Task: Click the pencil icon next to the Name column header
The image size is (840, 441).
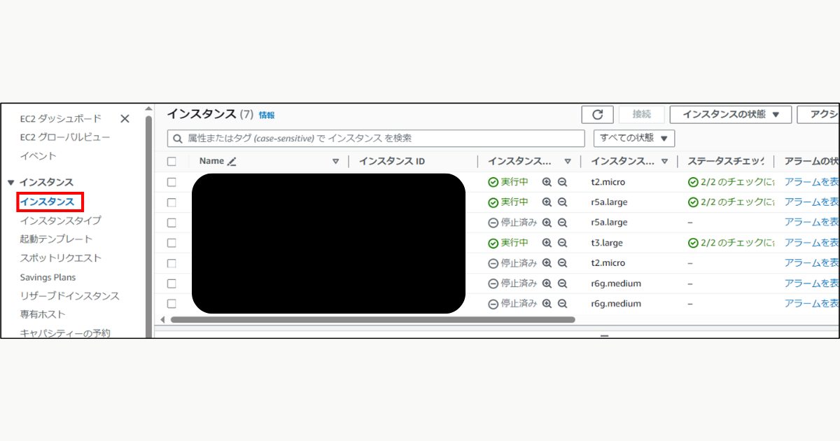Action: coord(233,161)
